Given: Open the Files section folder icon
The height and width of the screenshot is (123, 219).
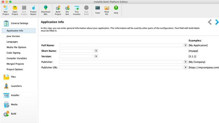Looking at the screenshot, I should (6, 77).
